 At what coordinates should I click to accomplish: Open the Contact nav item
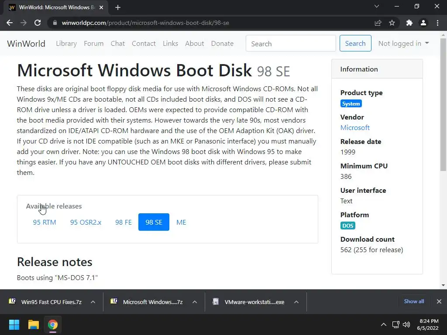pos(144,44)
